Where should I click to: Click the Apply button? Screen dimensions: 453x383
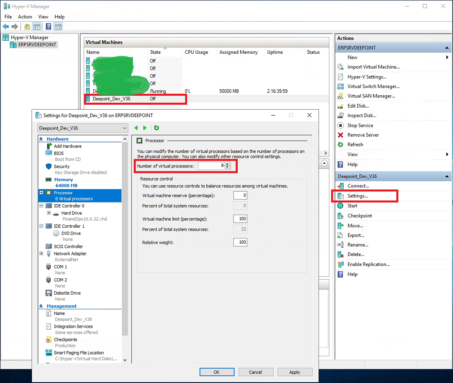(x=294, y=372)
